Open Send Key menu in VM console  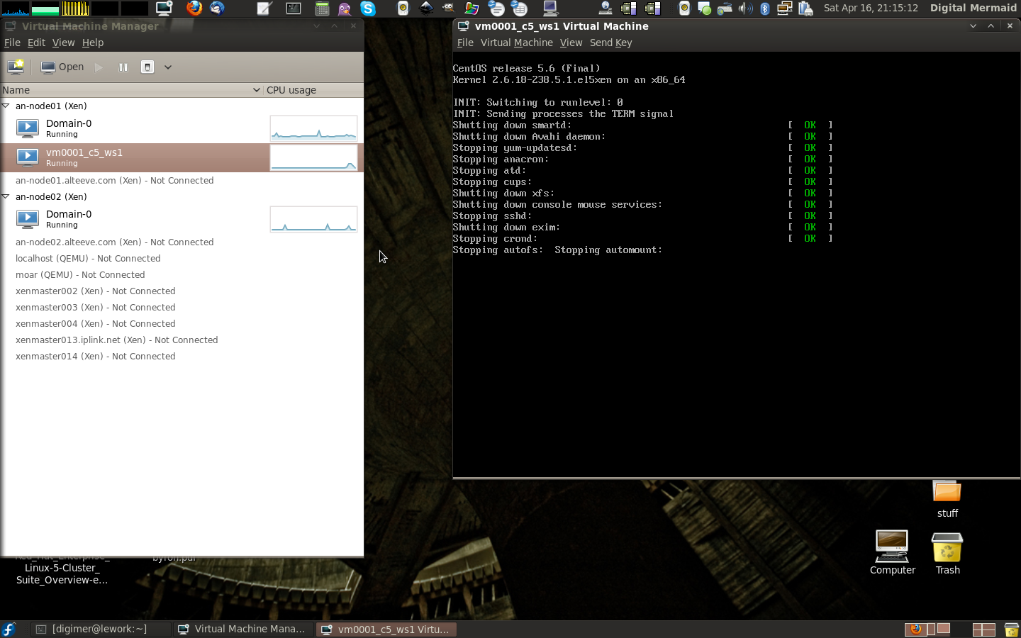click(610, 43)
